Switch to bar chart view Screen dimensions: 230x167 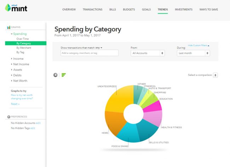pyautogui.click(x=64, y=75)
